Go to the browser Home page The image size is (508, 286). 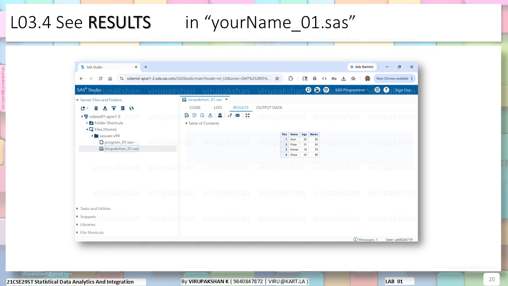coord(110,79)
